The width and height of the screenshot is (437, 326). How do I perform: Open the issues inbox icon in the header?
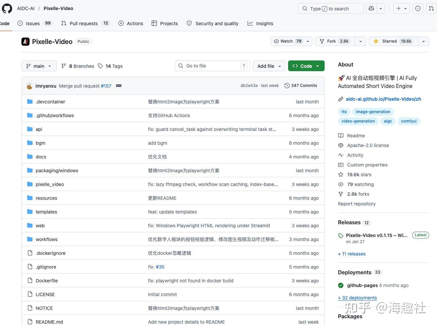point(418,8)
